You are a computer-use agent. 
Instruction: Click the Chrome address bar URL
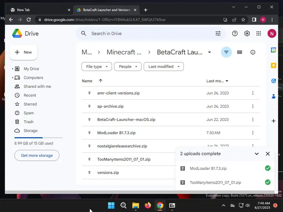point(105,20)
